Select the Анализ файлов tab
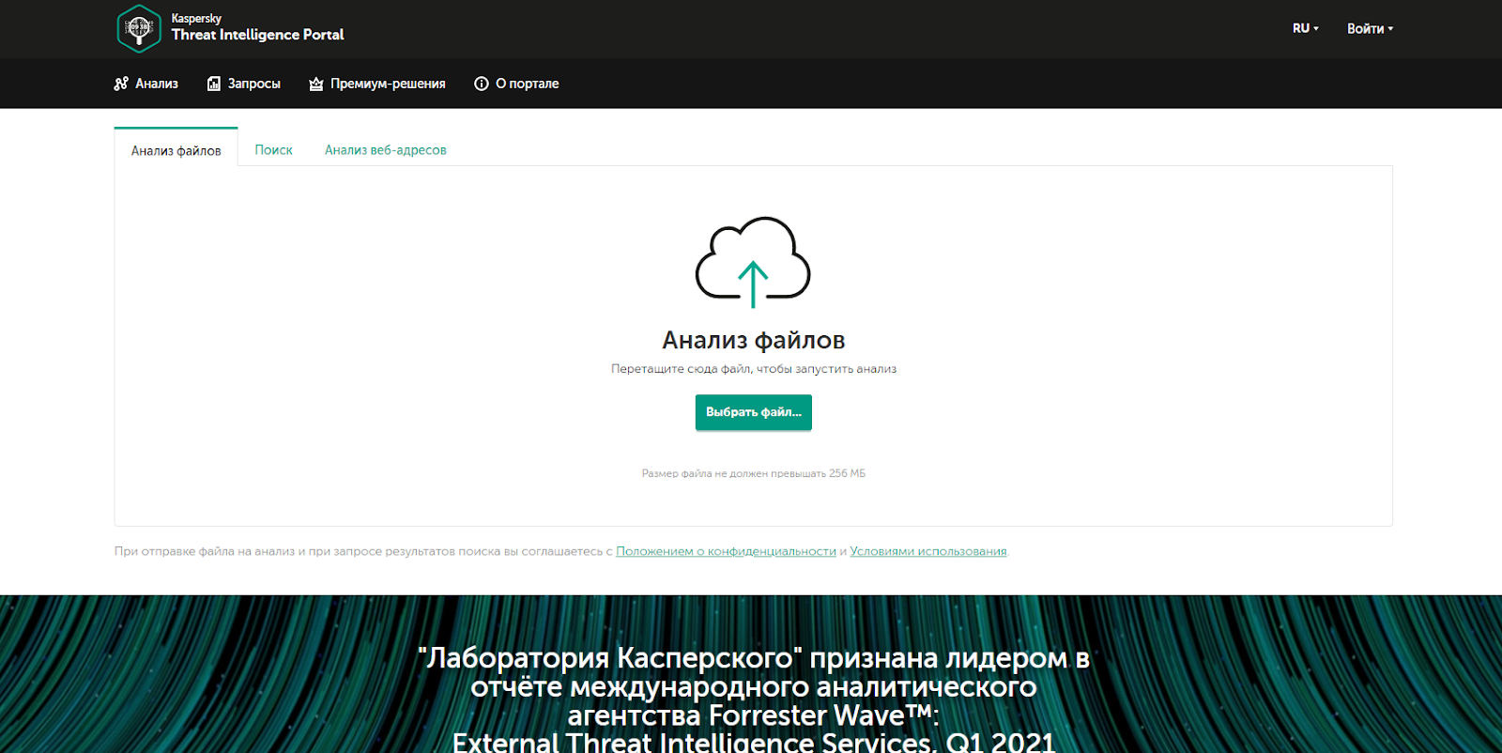1502x753 pixels. 176,150
